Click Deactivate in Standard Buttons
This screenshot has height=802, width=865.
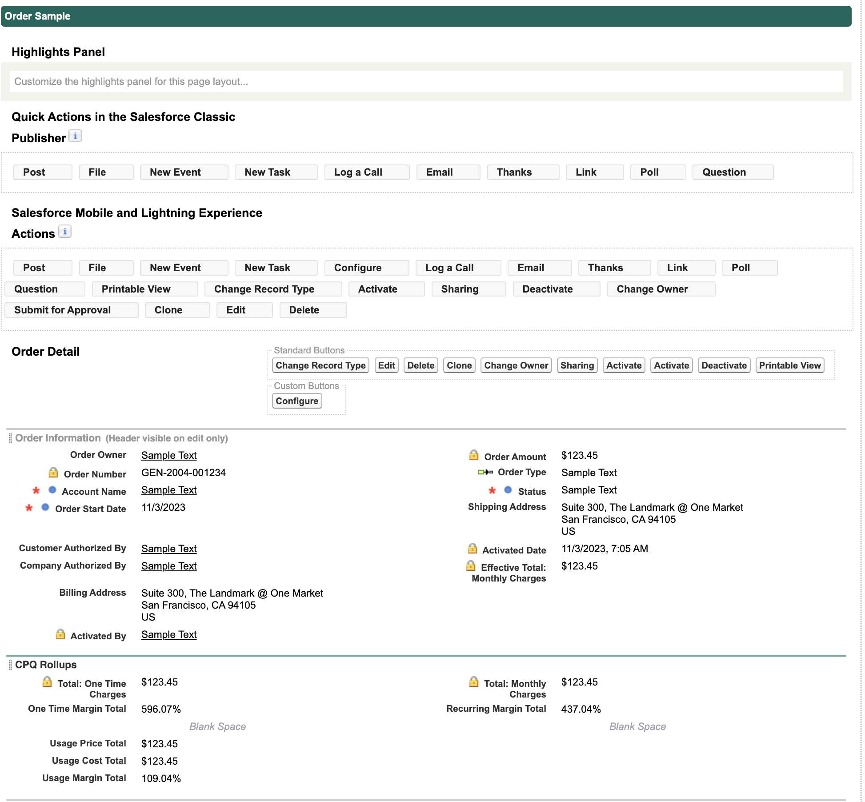724,365
